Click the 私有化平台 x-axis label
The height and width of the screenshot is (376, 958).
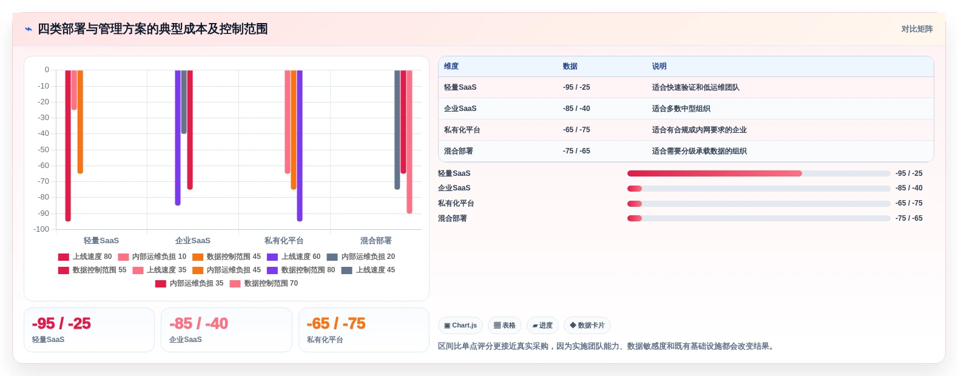click(284, 241)
